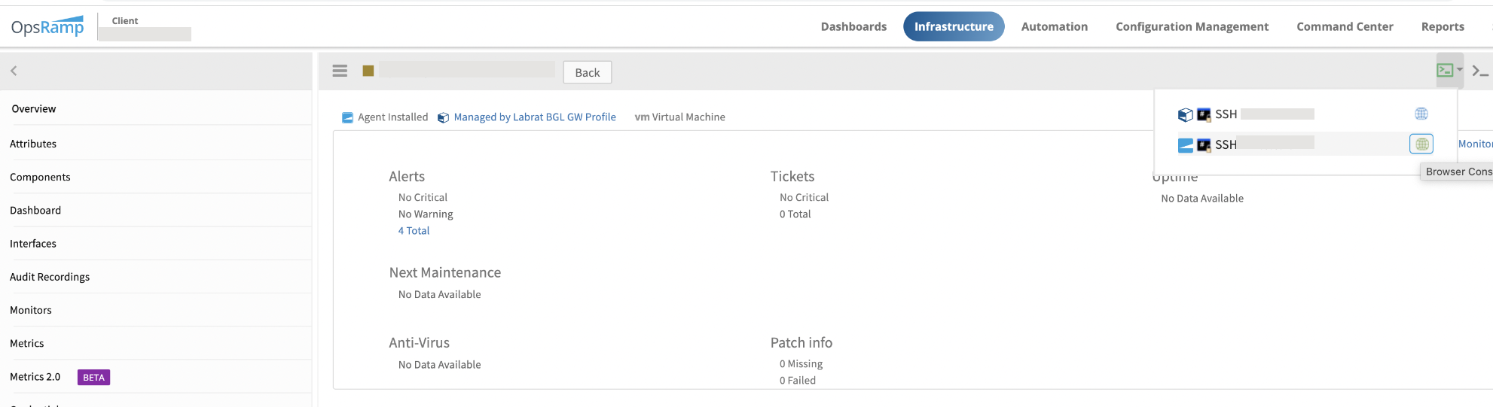This screenshot has width=1493, height=407.
Task: Collapse the left sidebar with back chevron
Action: click(x=14, y=71)
